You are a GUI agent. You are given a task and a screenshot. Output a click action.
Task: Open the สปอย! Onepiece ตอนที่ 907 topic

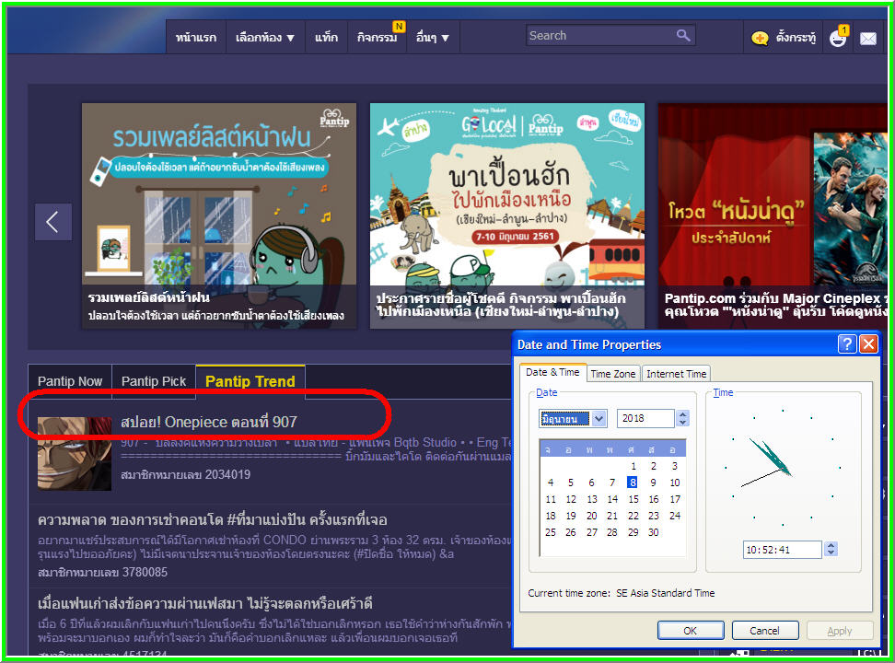click(x=208, y=422)
